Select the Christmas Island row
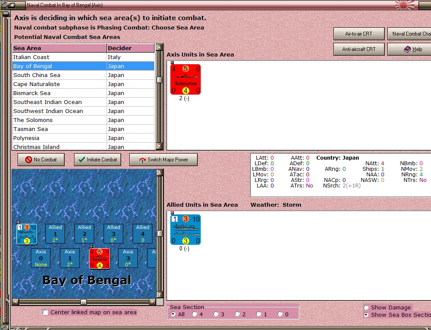431x330 pixels. point(83,147)
